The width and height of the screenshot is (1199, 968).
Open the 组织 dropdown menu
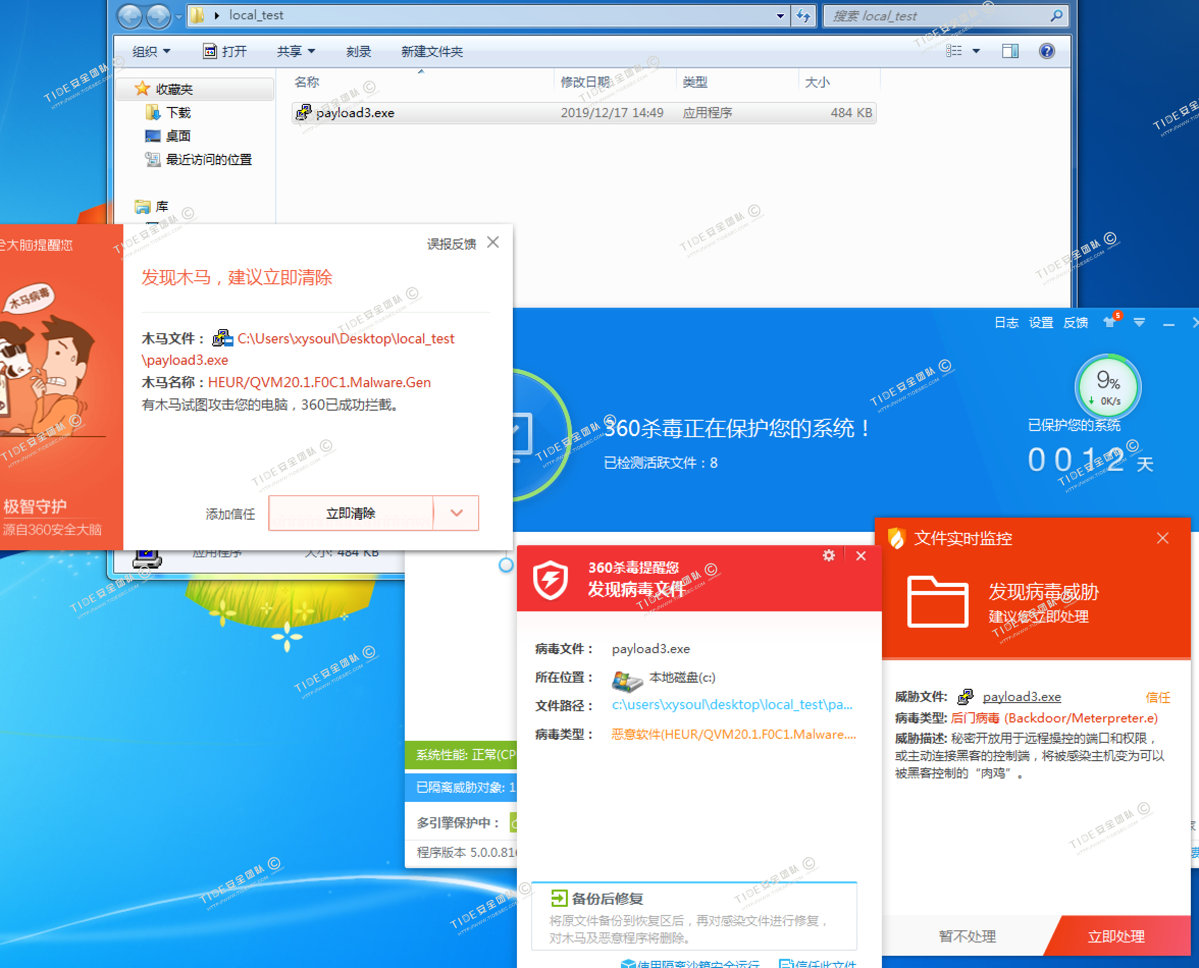(151, 51)
